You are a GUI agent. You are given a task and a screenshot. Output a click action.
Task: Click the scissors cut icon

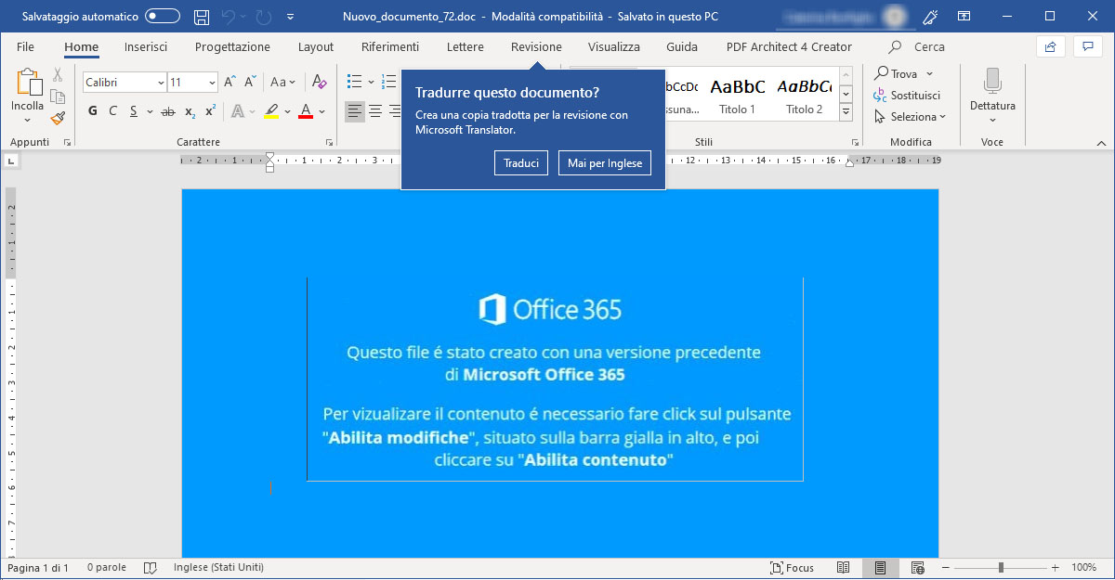58,74
